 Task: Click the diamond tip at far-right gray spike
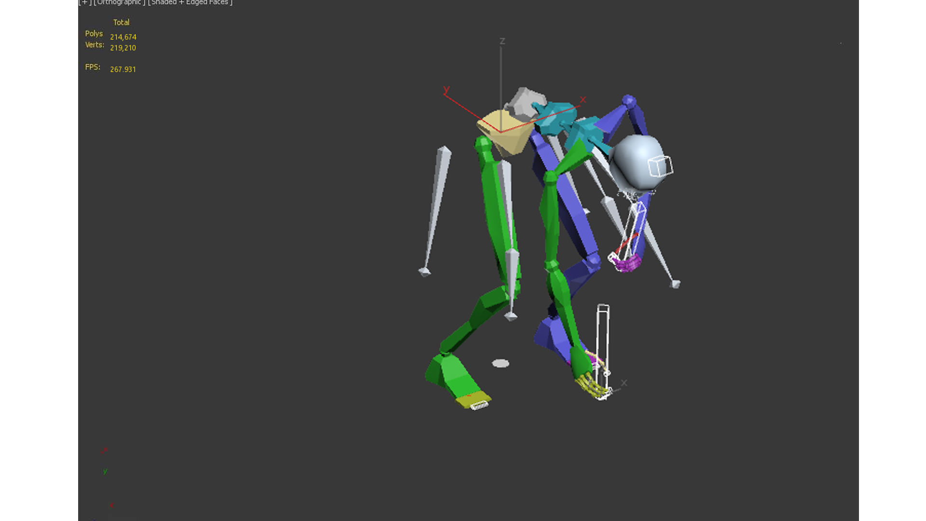(676, 284)
